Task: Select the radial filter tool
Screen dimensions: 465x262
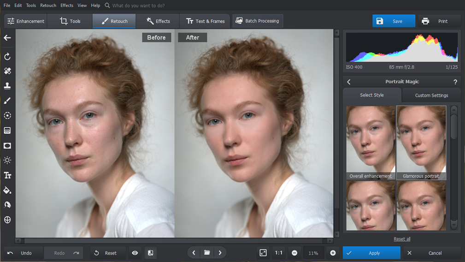Action: click(7, 116)
